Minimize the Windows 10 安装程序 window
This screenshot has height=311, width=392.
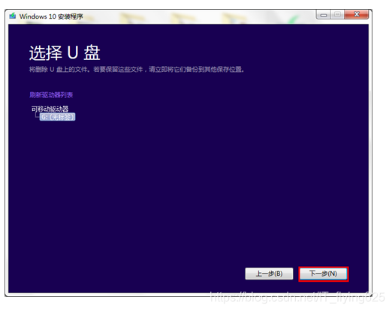click(324, 15)
